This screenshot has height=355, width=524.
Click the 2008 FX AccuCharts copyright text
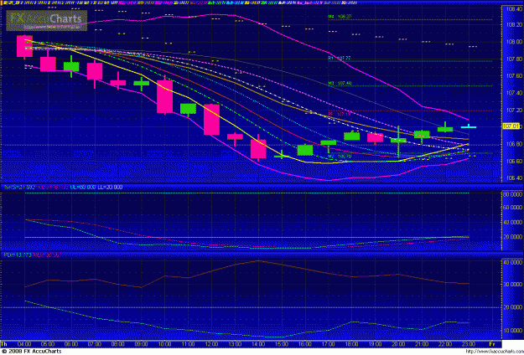click(32, 352)
